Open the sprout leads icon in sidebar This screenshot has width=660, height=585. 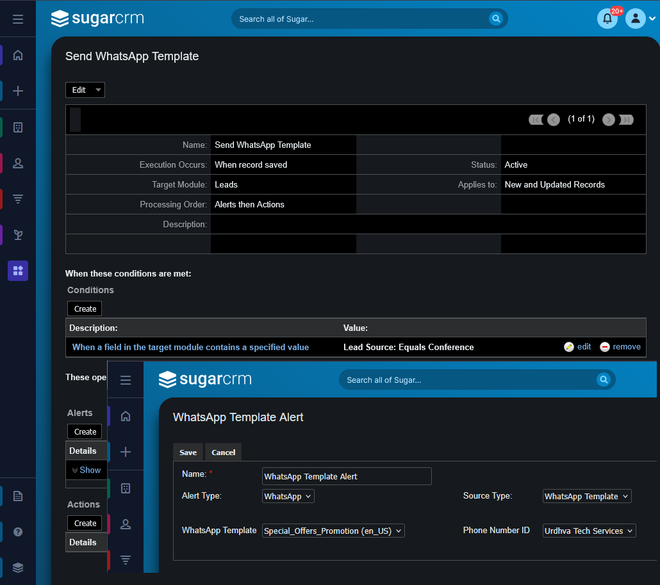[x=18, y=235]
